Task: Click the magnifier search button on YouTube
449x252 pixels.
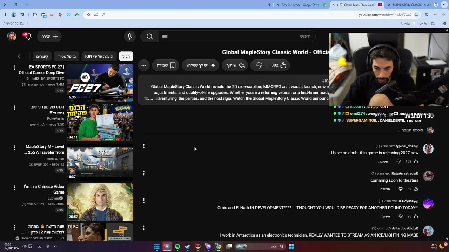Action: (x=149, y=36)
